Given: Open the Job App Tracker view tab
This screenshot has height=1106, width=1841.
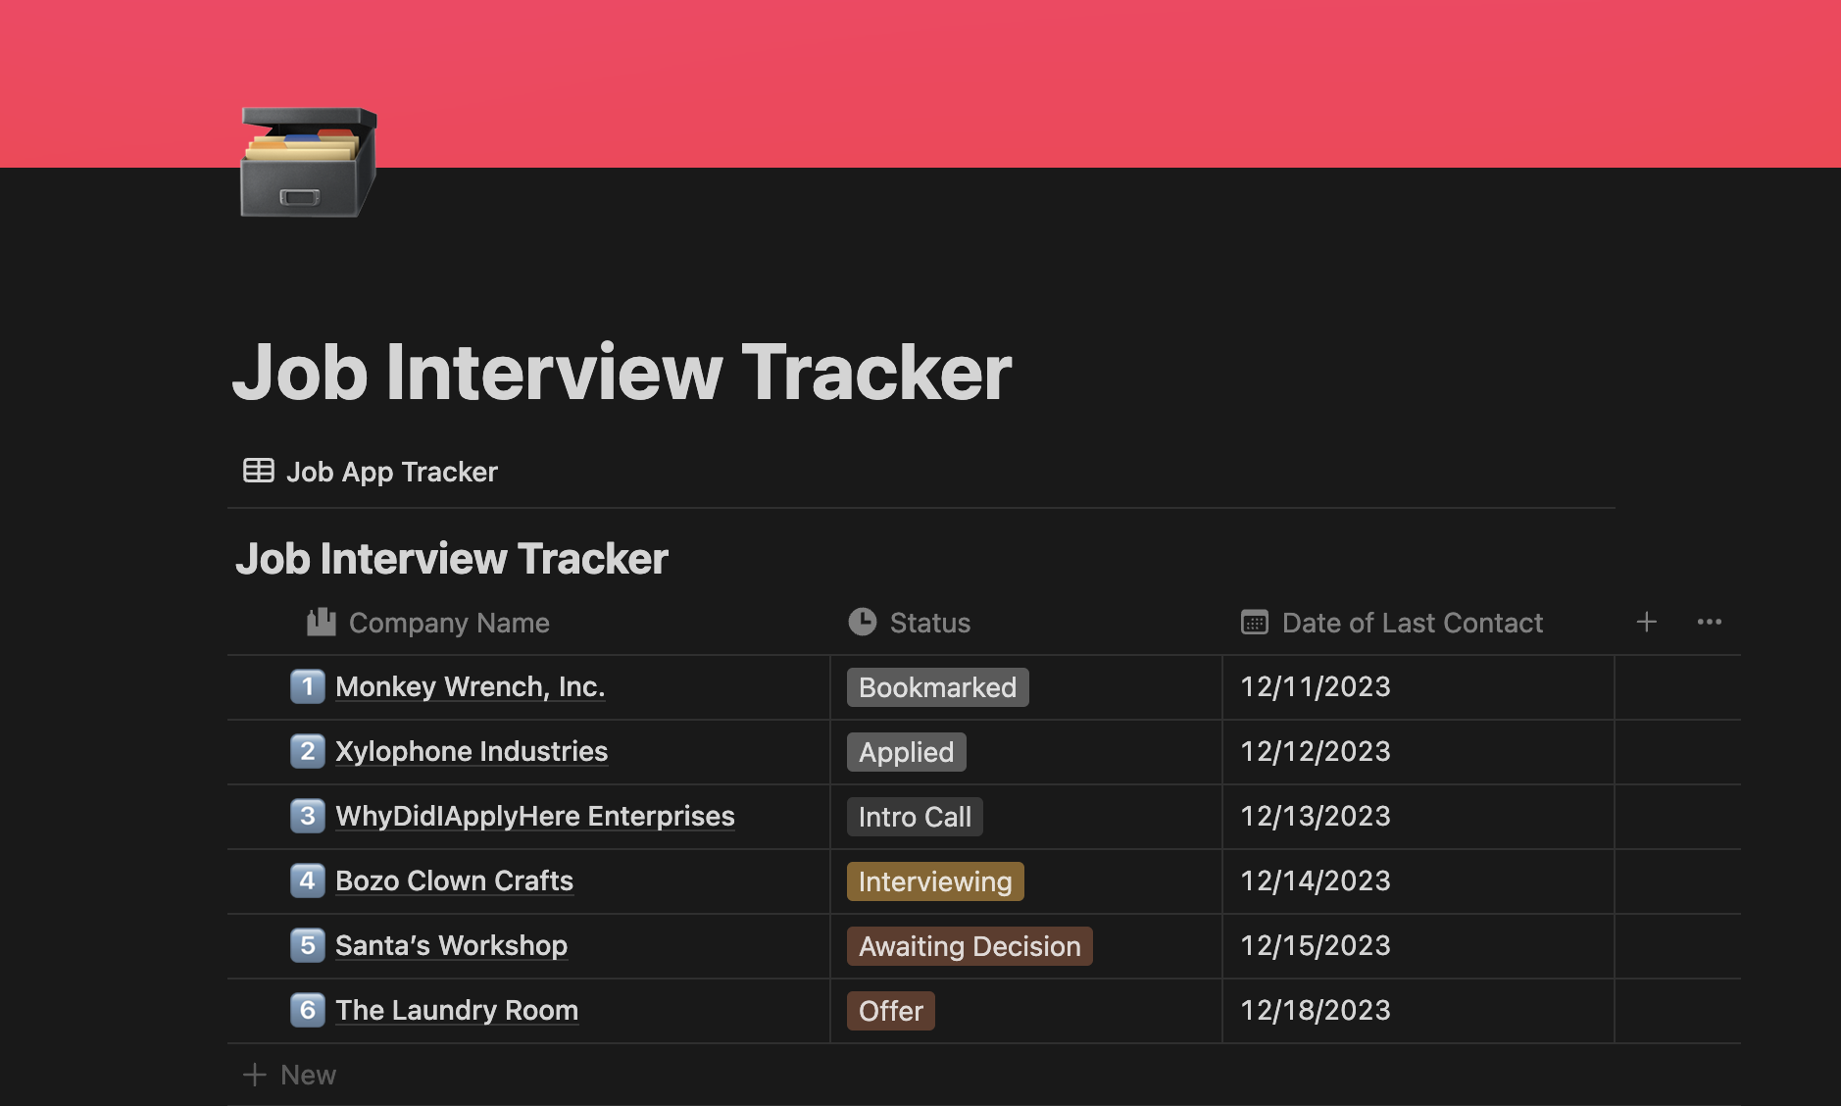Looking at the screenshot, I should pyautogui.click(x=371, y=472).
